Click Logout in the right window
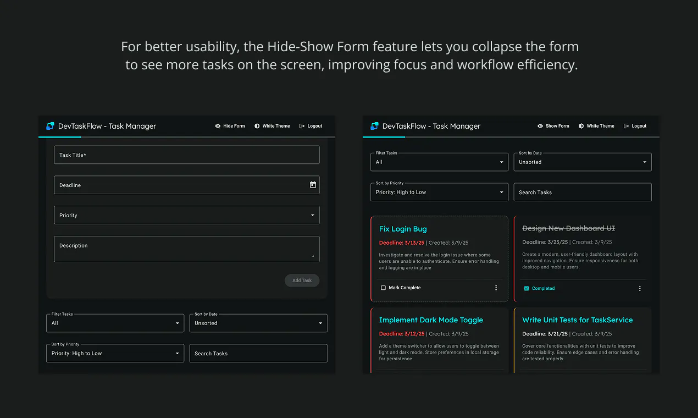This screenshot has width=698, height=418. [x=635, y=126]
